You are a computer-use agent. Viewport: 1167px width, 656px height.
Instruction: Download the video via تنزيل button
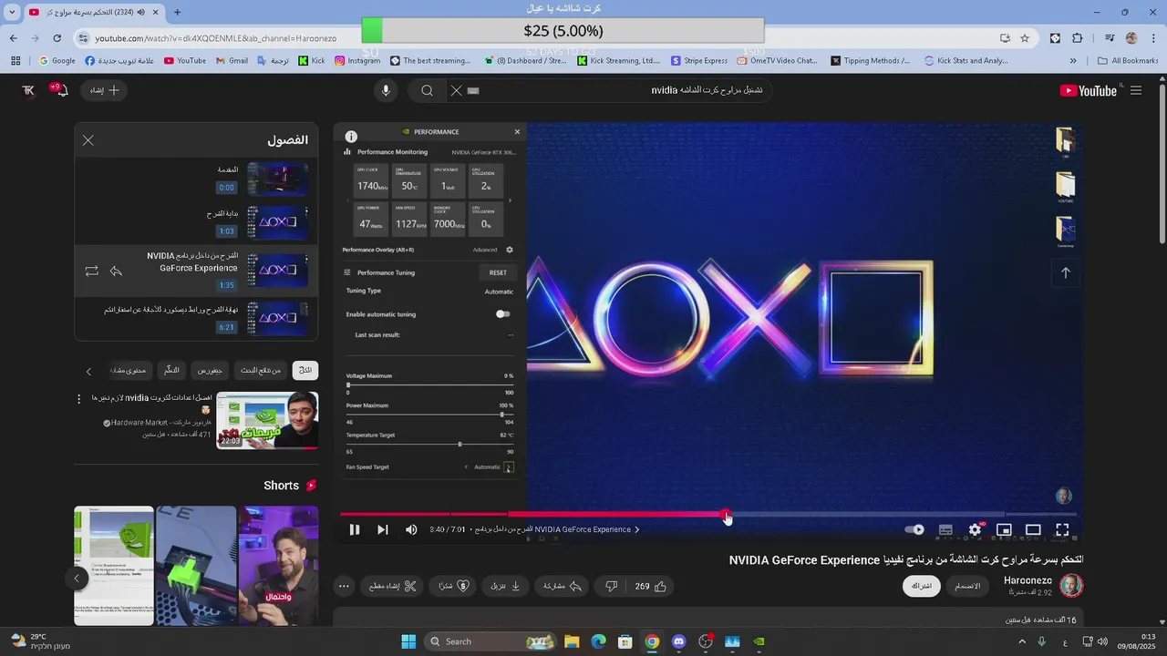coord(505,586)
